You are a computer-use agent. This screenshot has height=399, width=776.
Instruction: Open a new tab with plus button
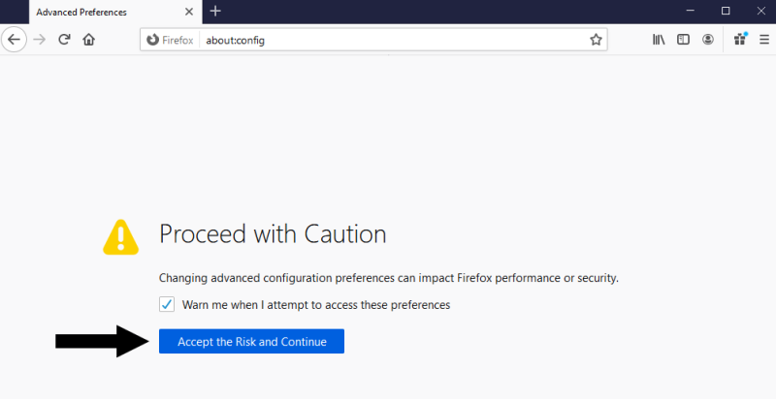pyautogui.click(x=215, y=11)
